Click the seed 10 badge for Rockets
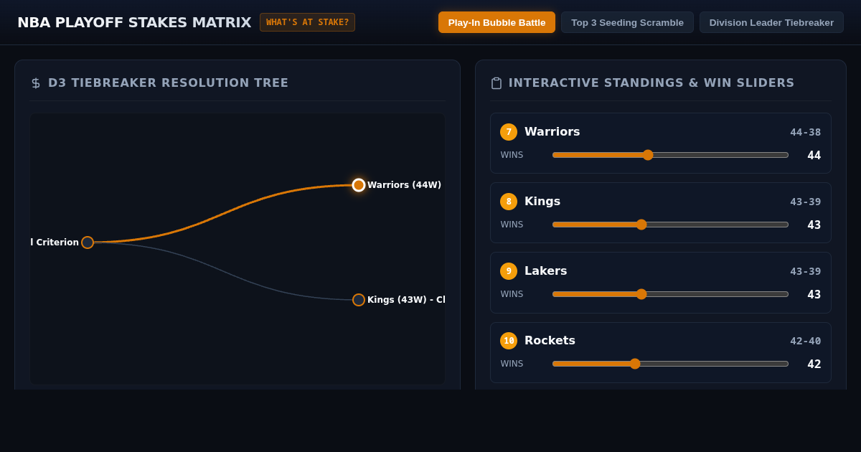The width and height of the screenshot is (861, 452). [x=509, y=341]
